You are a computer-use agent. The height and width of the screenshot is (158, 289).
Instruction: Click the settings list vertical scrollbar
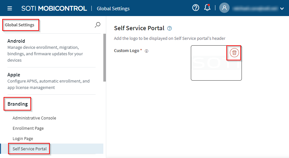(x=105, y=58)
